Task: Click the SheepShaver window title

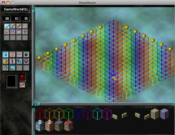Action: [87, 3]
